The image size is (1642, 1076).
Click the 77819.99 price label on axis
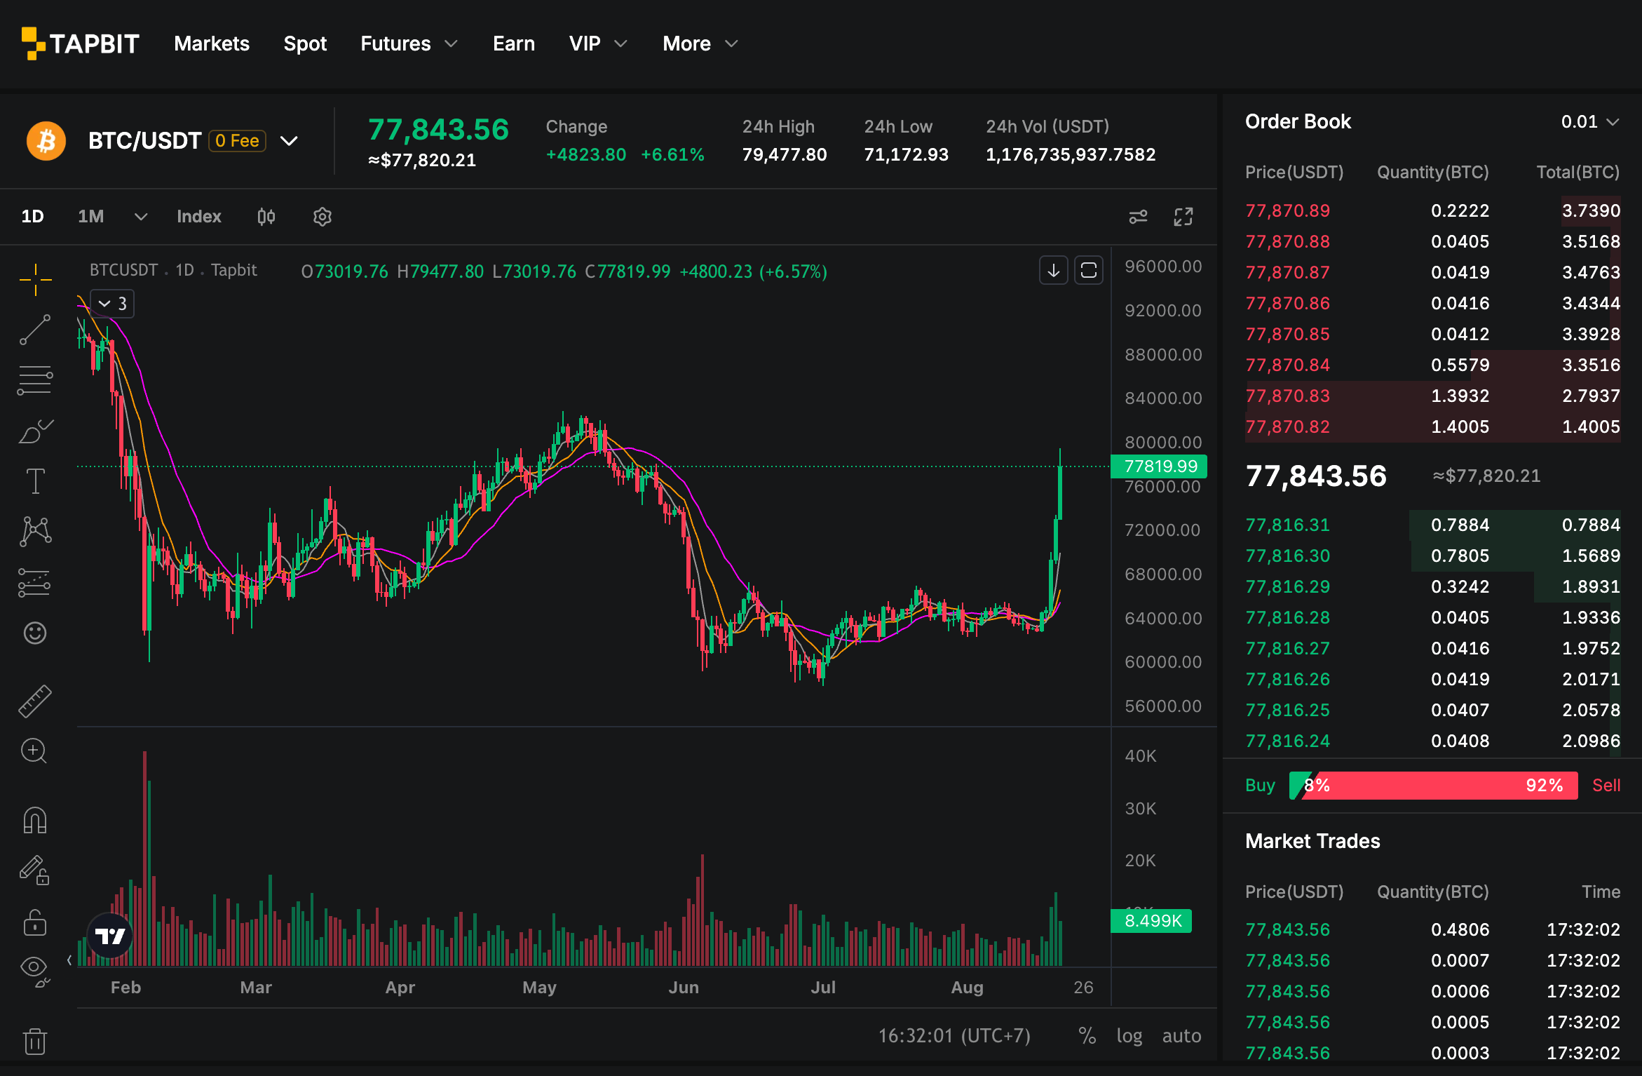[x=1160, y=466]
